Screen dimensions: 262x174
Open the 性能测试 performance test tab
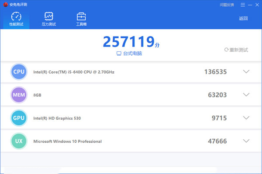pyautogui.click(x=16, y=19)
